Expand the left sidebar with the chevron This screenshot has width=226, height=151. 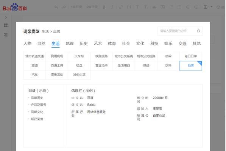6,17
